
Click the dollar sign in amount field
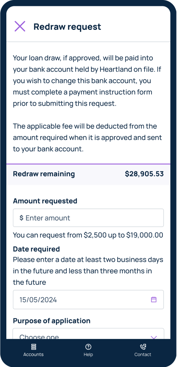coord(21,218)
